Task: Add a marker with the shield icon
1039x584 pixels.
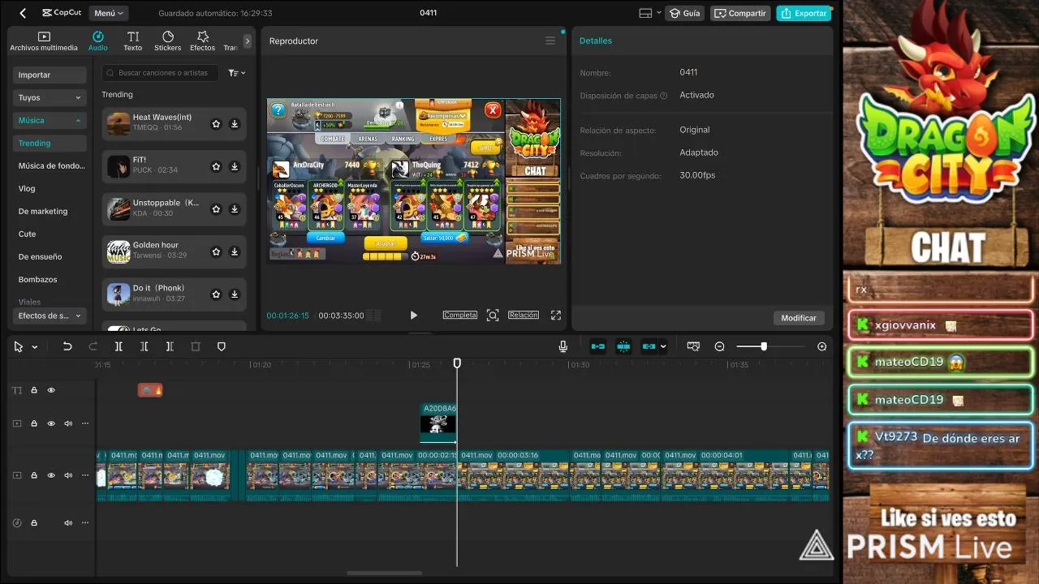Action: pos(222,346)
